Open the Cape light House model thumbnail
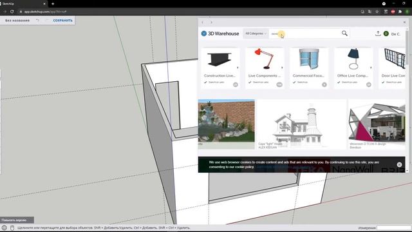 point(301,124)
